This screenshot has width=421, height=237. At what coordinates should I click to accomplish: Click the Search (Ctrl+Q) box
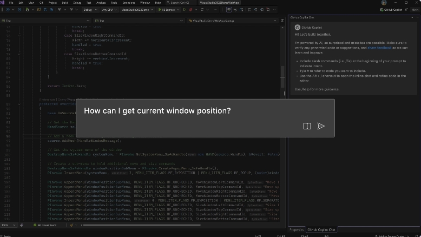181,3
